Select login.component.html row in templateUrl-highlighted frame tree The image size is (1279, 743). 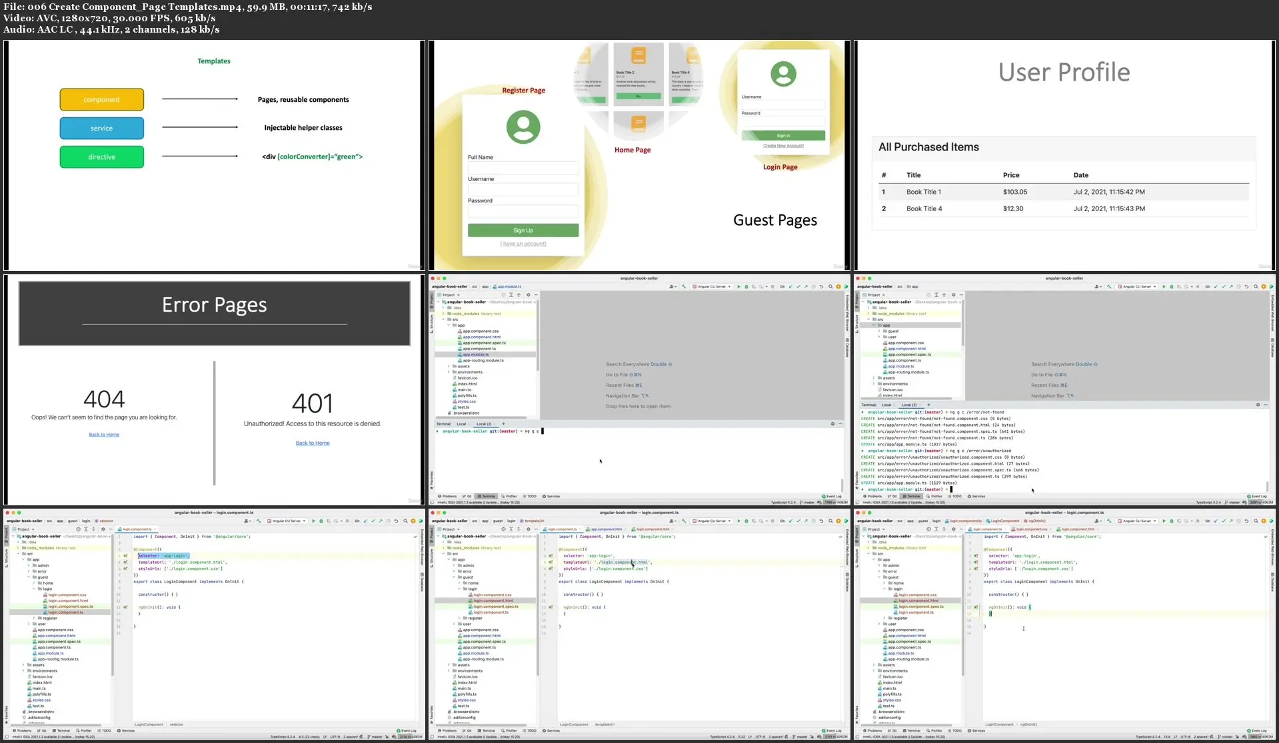pyautogui.click(x=485, y=601)
